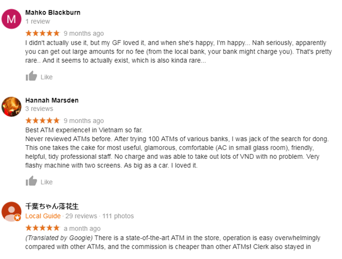Click the '1 review' count under Mahko
342x259 pixels.
38,21
